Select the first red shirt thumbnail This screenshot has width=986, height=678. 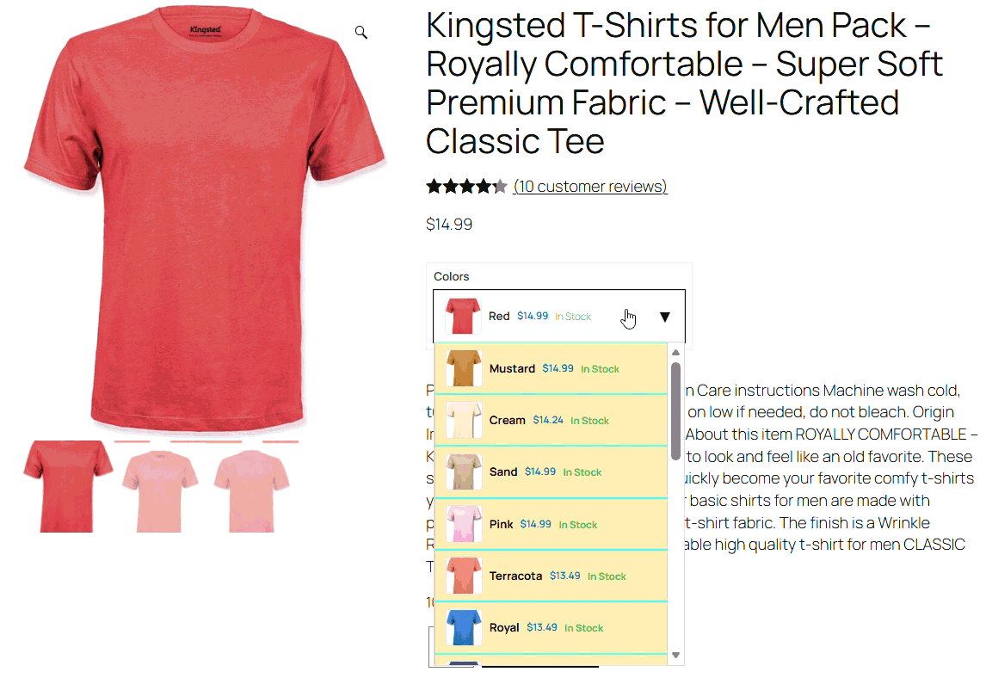point(68,486)
